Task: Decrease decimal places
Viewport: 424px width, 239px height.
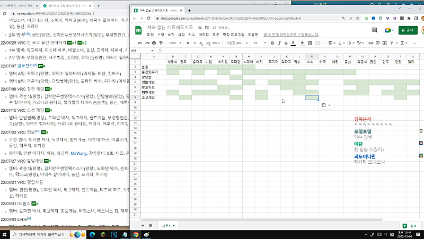Action: 201,43
